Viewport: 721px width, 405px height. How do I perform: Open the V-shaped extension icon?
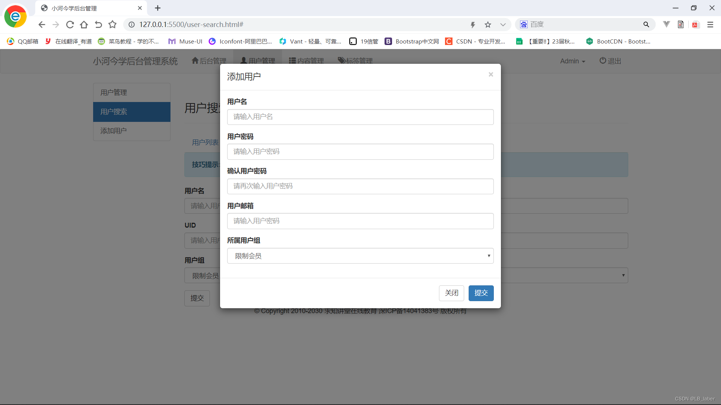coord(667,24)
